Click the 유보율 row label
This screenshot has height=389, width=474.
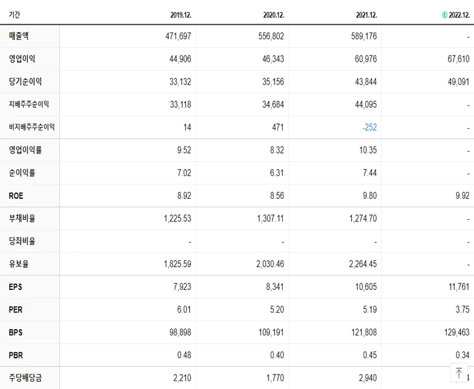tap(19, 264)
